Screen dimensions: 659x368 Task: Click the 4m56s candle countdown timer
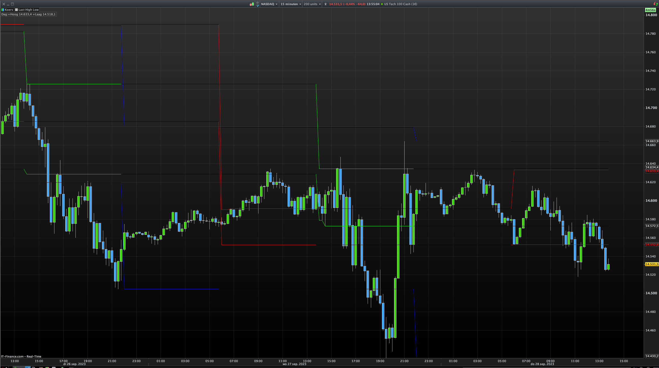(650, 10)
